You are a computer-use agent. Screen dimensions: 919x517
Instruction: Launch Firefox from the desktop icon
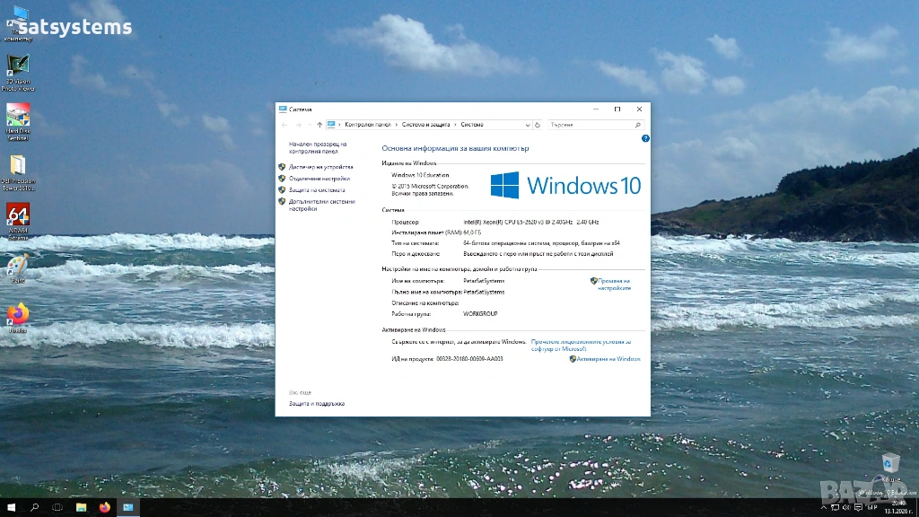click(x=18, y=315)
